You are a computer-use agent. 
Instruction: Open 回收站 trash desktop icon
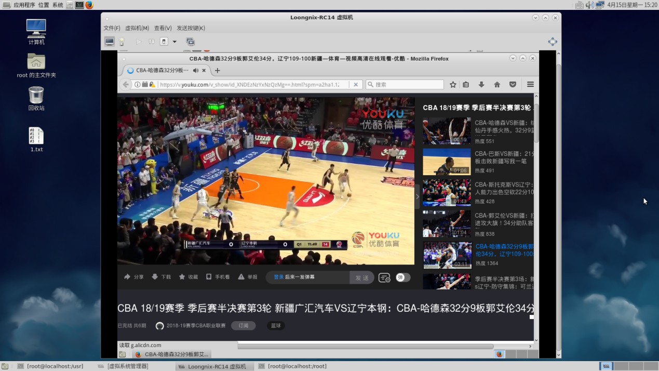pyautogui.click(x=36, y=99)
